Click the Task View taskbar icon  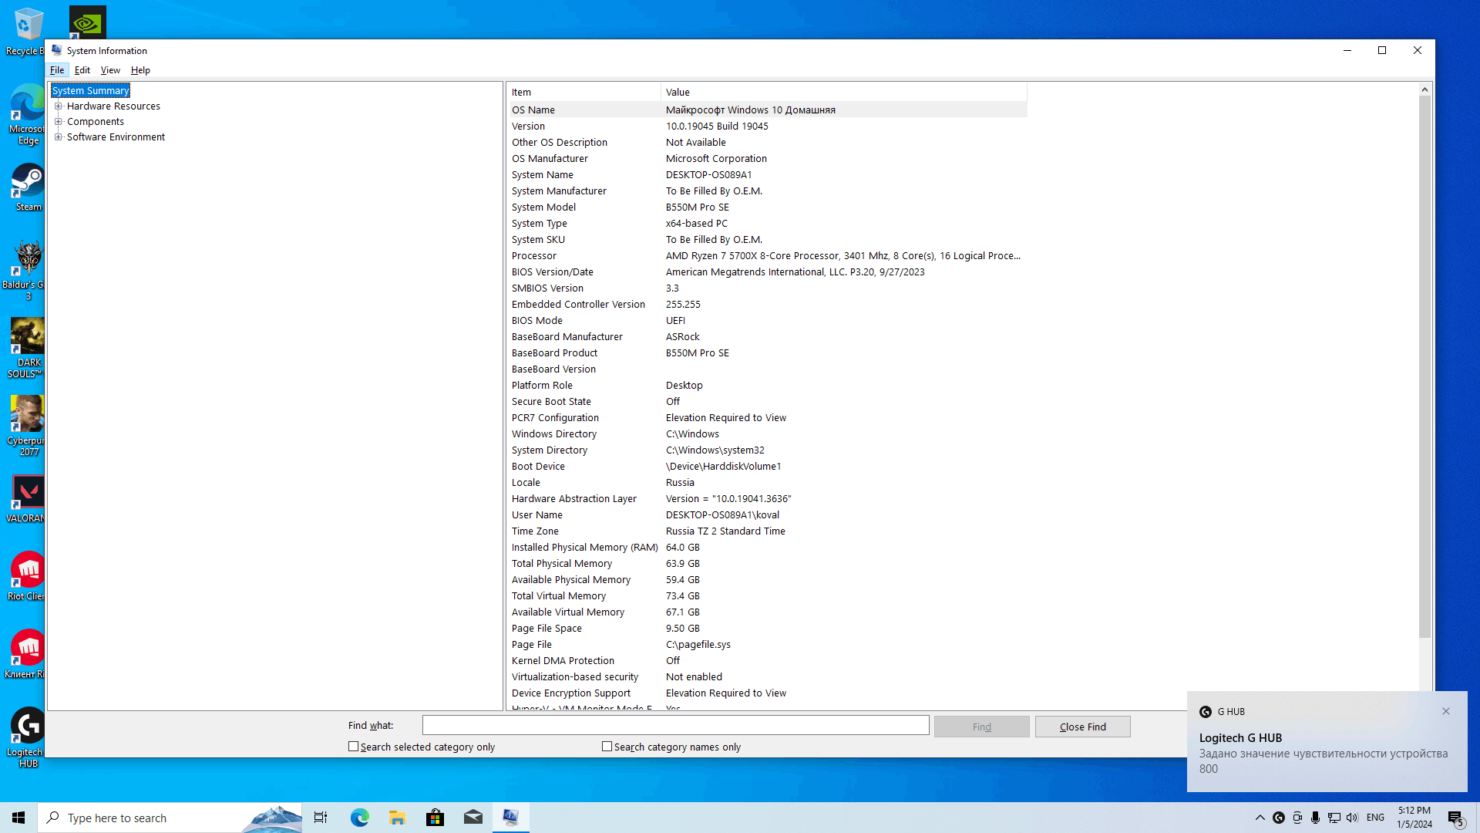click(321, 818)
